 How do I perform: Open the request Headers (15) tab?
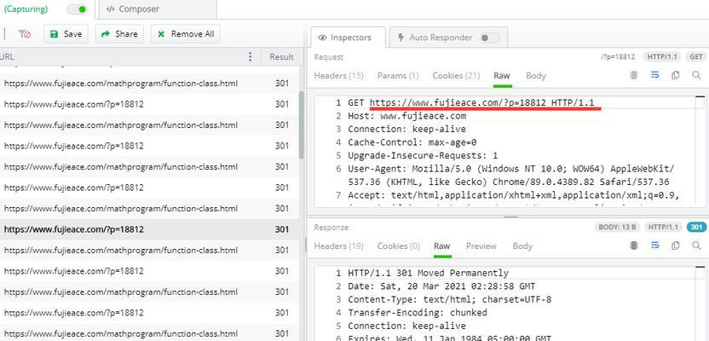[338, 76]
